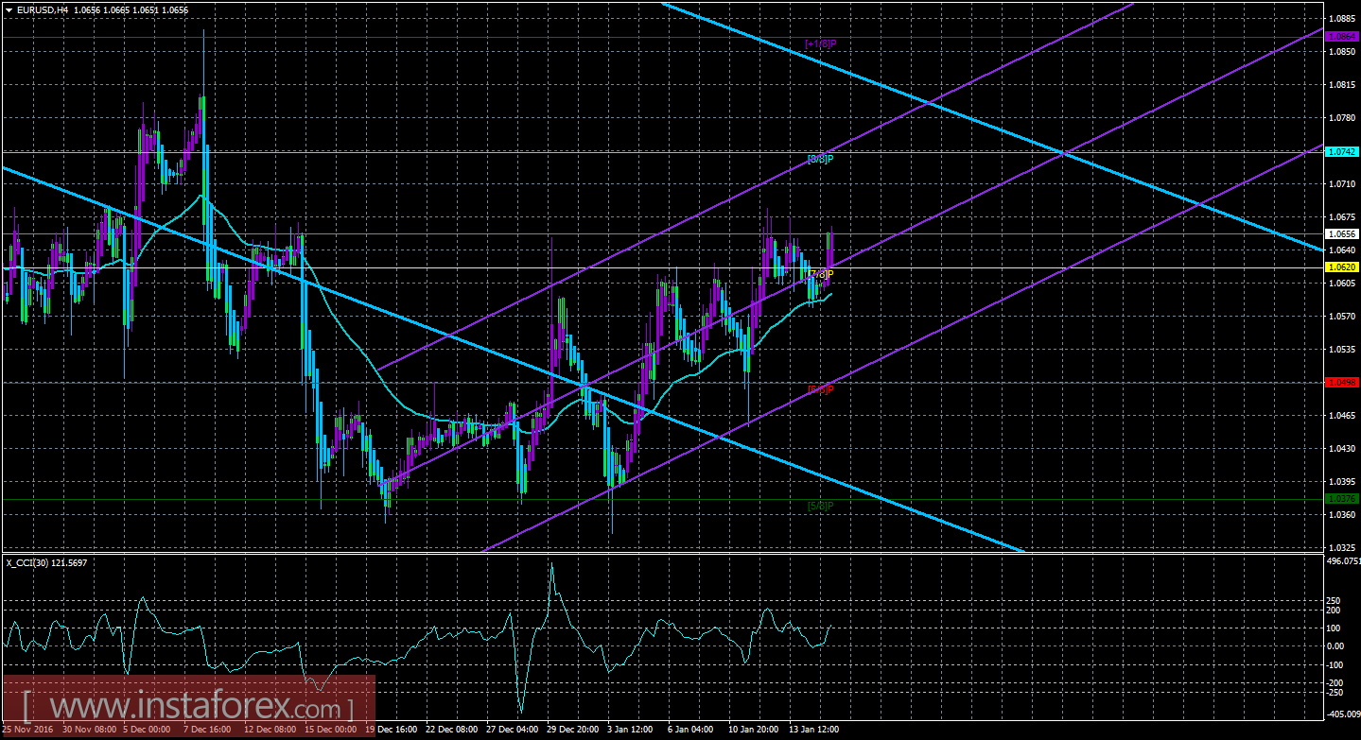The image size is (1361, 740).
Task: Click the green 1.0376 price tag
Action: (1342, 498)
